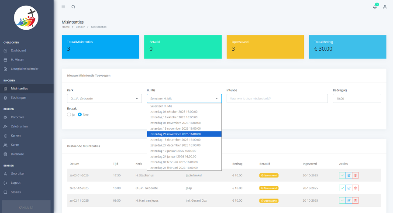Open search with the magnifier icon
Screen dimensions: 393x213
(73, 7)
